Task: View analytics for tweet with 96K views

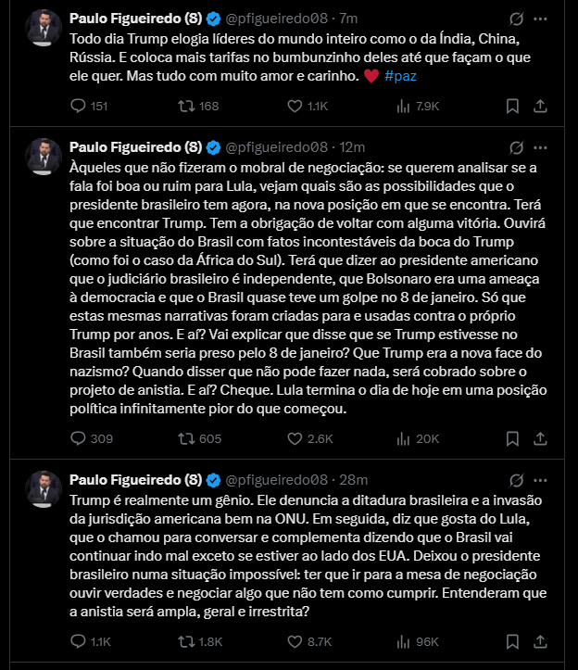Action: [x=402, y=640]
